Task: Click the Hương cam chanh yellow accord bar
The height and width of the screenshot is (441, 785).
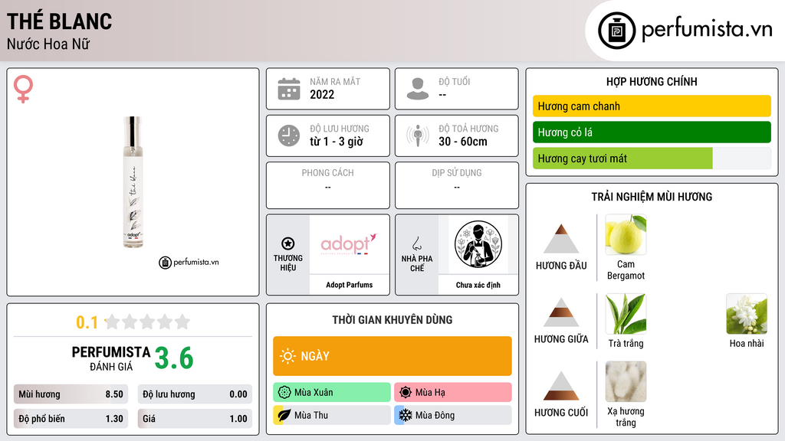Action: 652,106
